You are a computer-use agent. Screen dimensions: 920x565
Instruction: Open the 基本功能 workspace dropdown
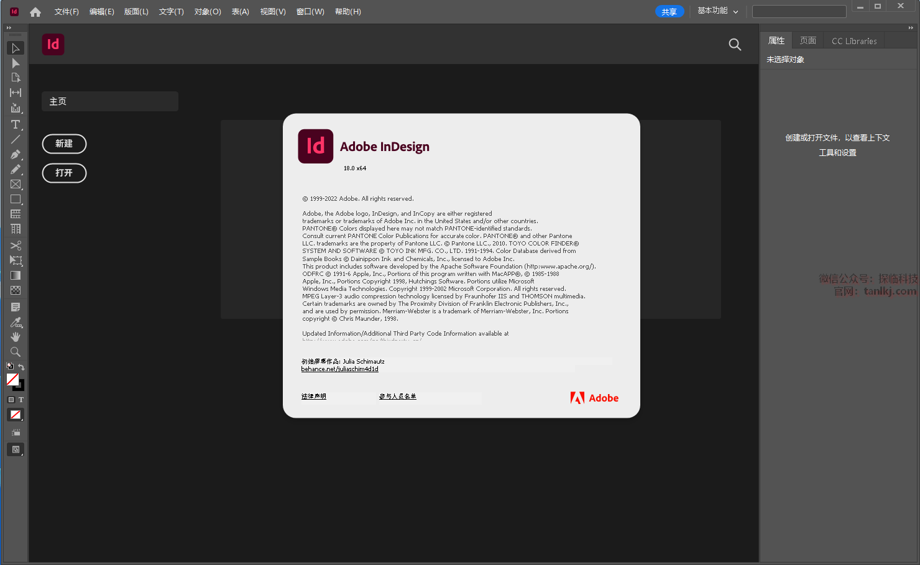point(717,11)
